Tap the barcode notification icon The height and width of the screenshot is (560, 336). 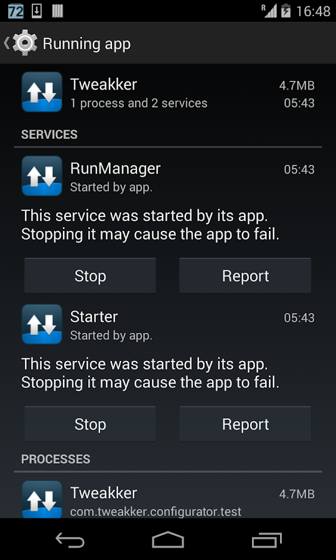point(57,11)
